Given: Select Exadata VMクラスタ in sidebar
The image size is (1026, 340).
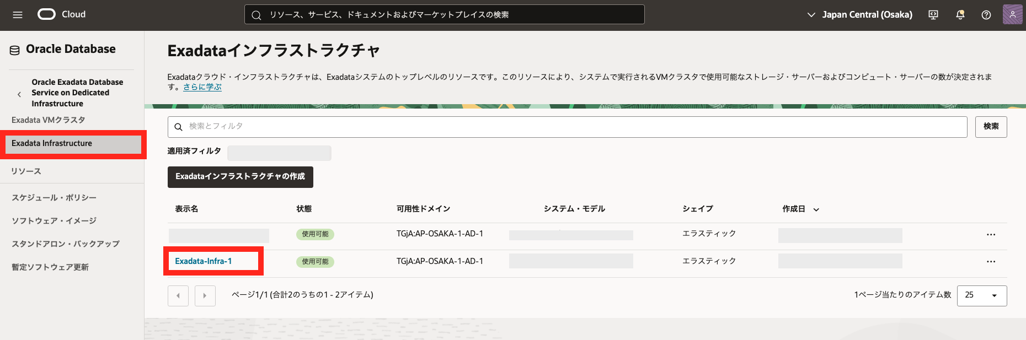Looking at the screenshot, I should tap(49, 120).
